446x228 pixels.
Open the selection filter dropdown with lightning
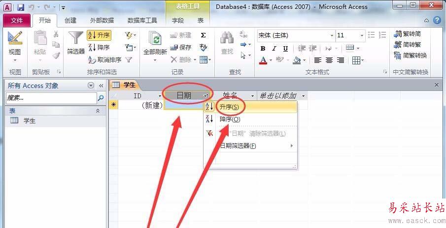tap(130, 35)
